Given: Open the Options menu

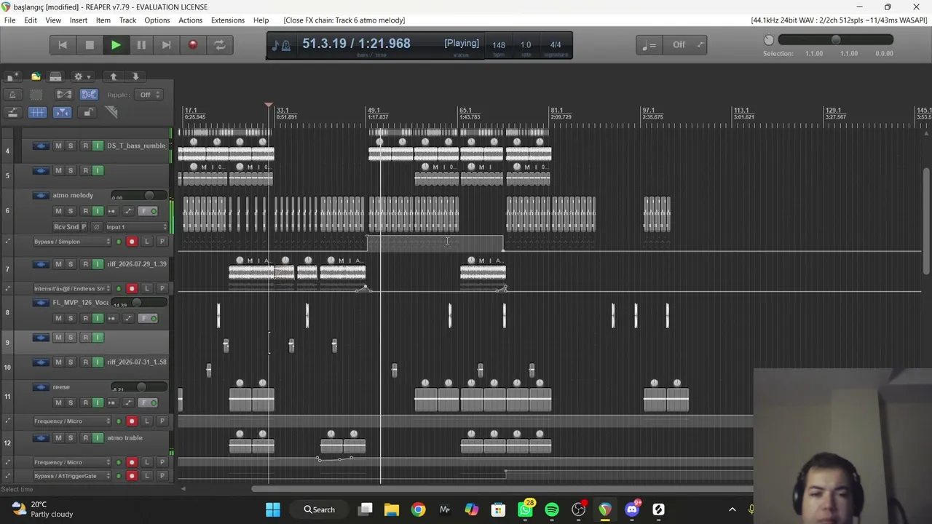Looking at the screenshot, I should (157, 20).
